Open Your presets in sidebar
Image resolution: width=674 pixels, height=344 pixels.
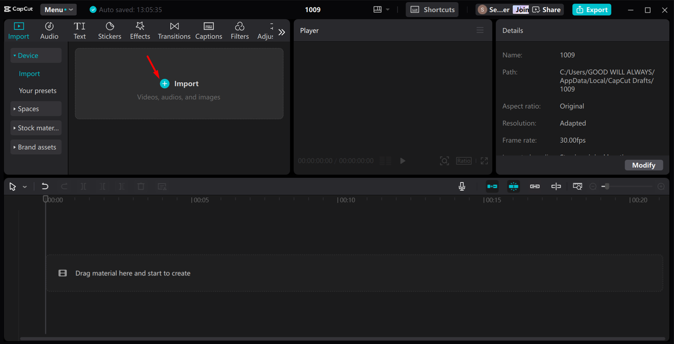click(x=37, y=91)
